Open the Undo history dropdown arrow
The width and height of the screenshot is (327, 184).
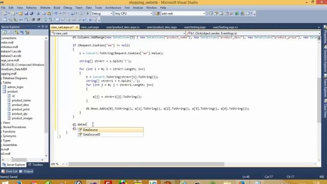tap(60, 14)
